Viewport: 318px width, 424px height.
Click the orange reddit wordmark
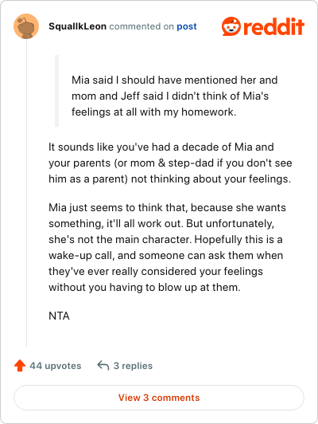pyautogui.click(x=273, y=26)
